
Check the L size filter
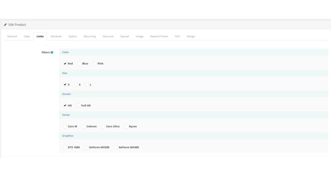click(x=87, y=85)
